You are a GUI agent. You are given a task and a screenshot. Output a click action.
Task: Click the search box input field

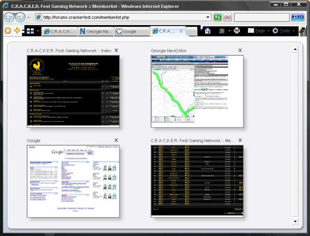coord(262,17)
